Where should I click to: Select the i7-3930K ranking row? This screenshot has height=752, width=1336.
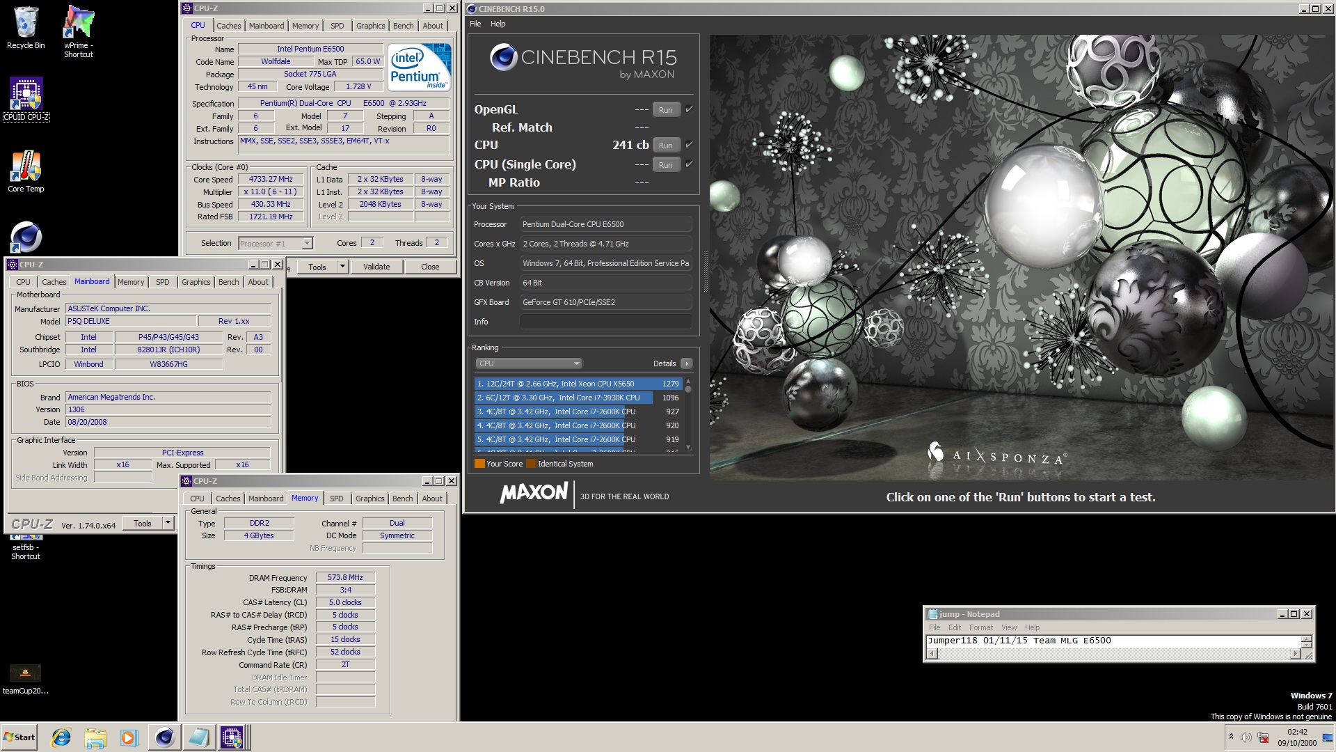[578, 398]
